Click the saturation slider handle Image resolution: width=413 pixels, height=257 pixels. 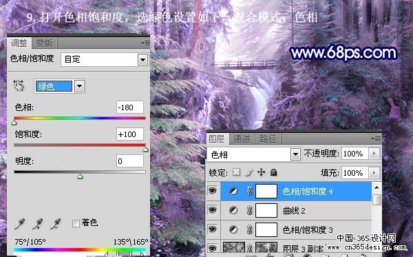[x=145, y=150]
